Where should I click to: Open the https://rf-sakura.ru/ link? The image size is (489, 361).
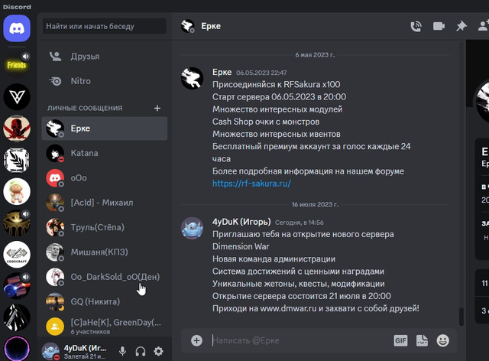coord(251,184)
